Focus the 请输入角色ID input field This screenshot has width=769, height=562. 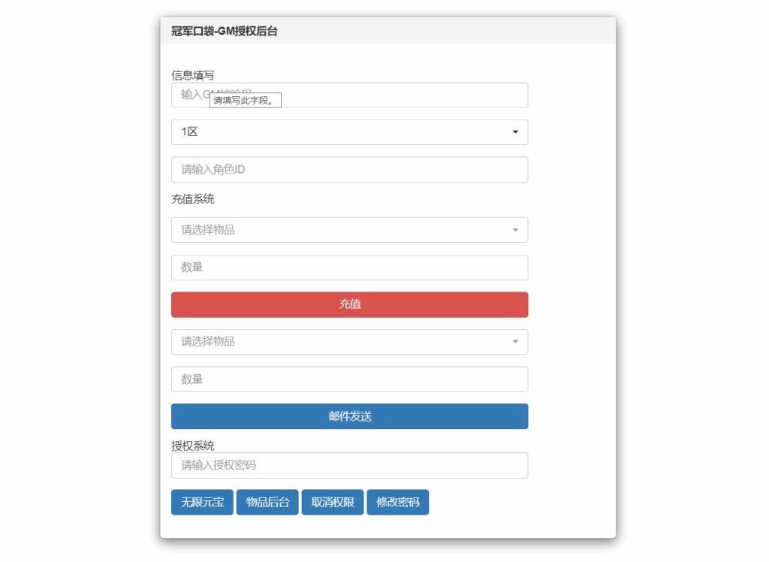pyautogui.click(x=349, y=170)
